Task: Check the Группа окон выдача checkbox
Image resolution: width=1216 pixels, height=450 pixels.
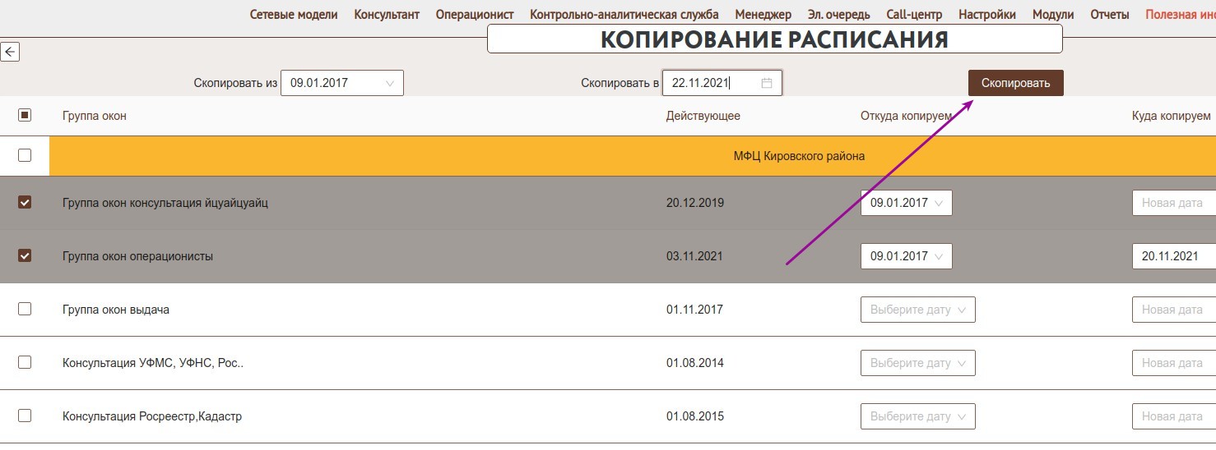Action: [x=25, y=309]
